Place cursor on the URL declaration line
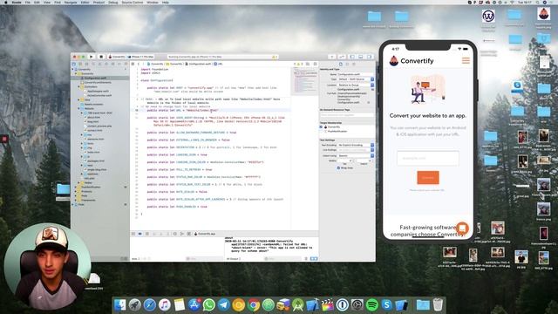 click(x=183, y=111)
